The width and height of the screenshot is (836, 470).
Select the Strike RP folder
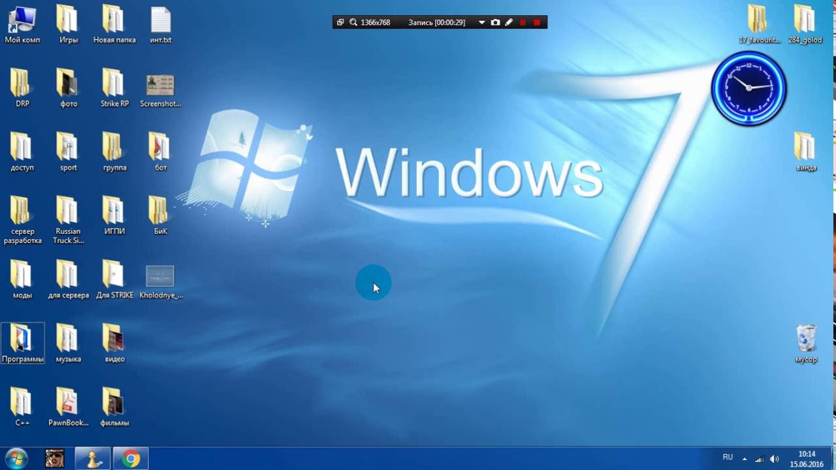[114, 88]
